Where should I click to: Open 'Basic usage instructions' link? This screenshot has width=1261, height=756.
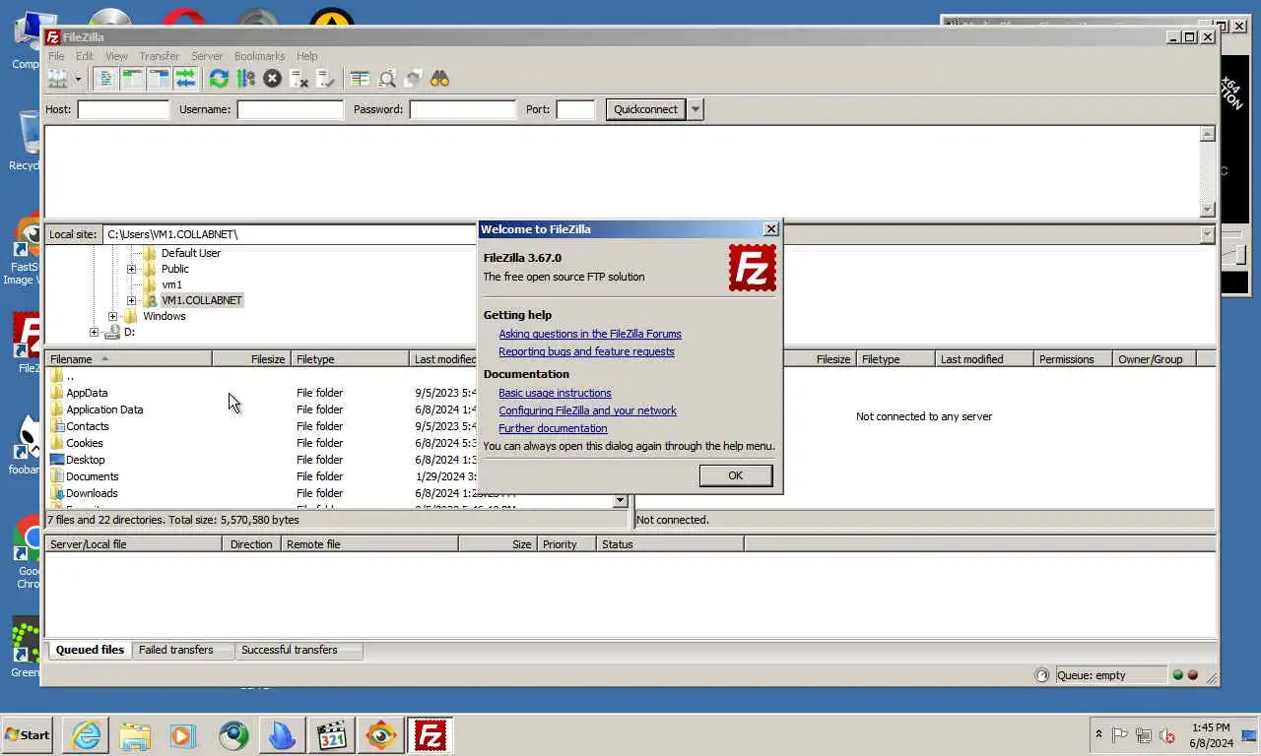point(555,393)
